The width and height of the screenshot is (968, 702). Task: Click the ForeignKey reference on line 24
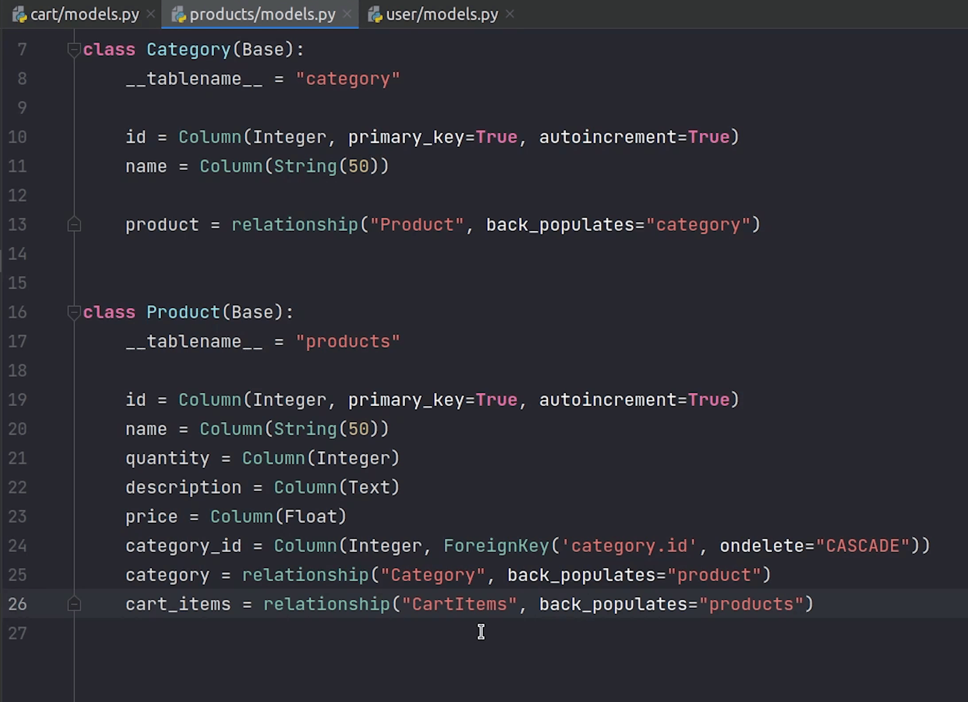coord(496,546)
